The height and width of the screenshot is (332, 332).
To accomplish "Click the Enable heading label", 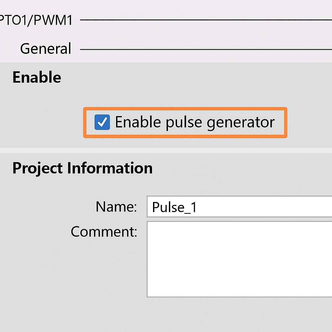I will [x=36, y=77].
